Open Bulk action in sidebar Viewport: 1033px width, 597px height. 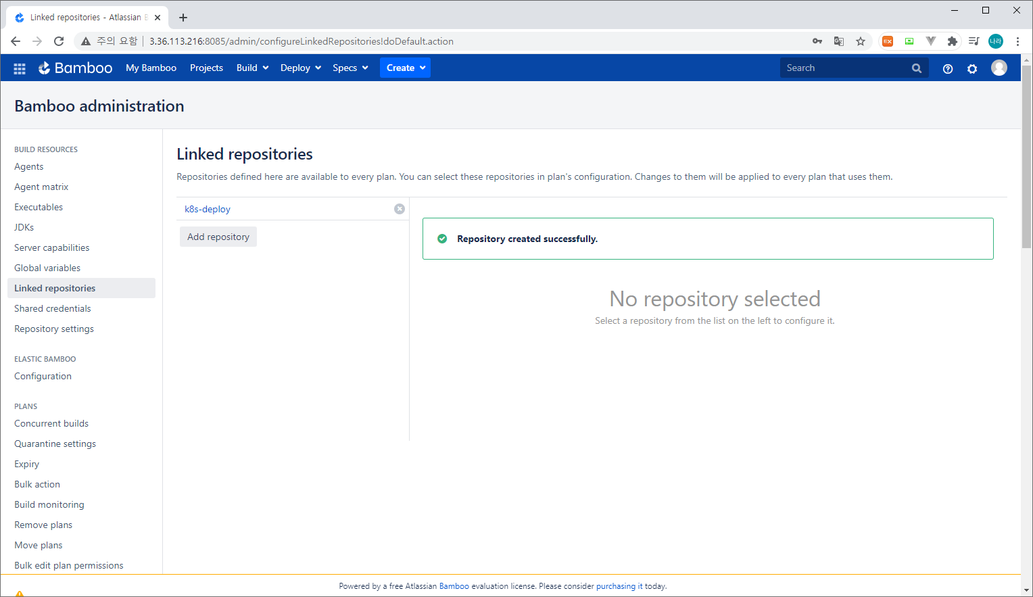(37, 484)
